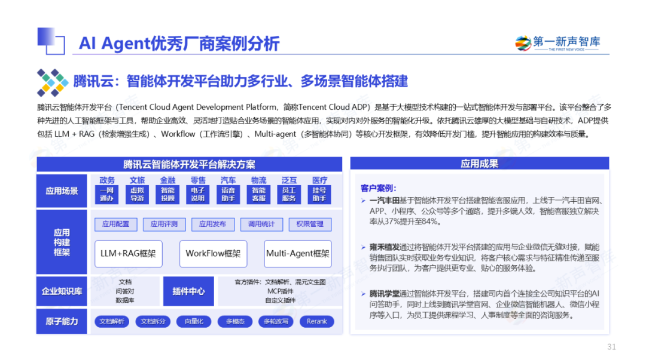Select the 语音助手 scenario tile

[228, 195]
